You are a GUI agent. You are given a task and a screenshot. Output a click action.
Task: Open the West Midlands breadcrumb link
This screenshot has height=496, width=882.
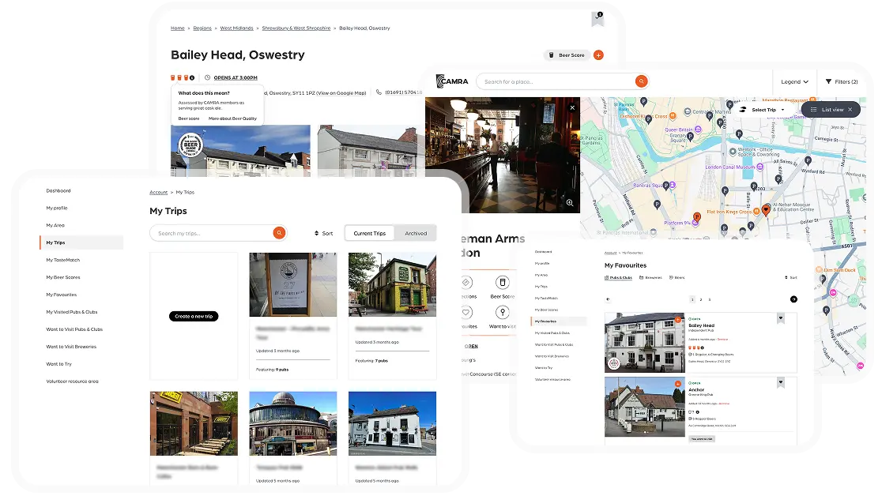tap(236, 28)
